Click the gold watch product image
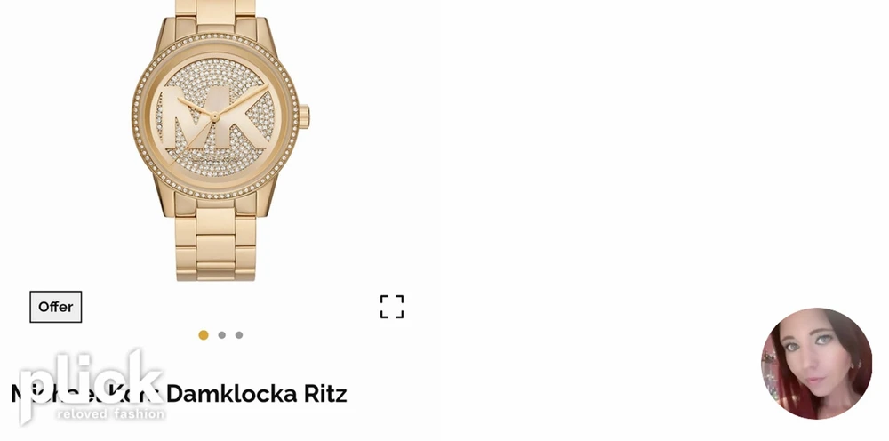This screenshot has width=889, height=441. pyautogui.click(x=220, y=140)
